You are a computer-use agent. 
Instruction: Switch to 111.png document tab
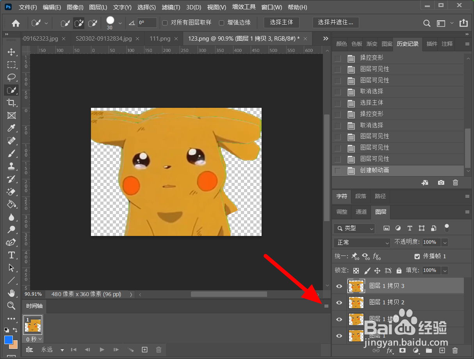point(160,39)
